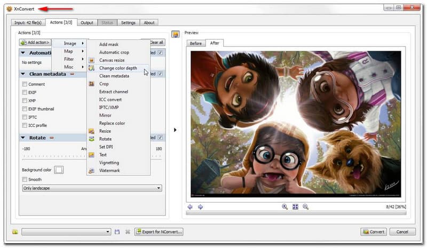Switch to the Output tab

point(86,22)
